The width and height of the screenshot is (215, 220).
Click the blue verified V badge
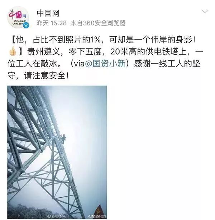click(x=26, y=25)
